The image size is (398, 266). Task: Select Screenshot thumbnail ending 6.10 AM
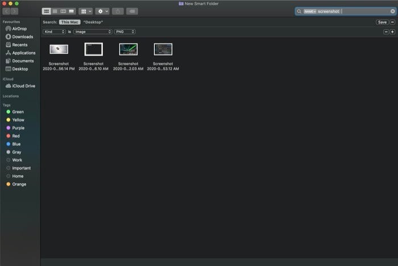[94, 49]
